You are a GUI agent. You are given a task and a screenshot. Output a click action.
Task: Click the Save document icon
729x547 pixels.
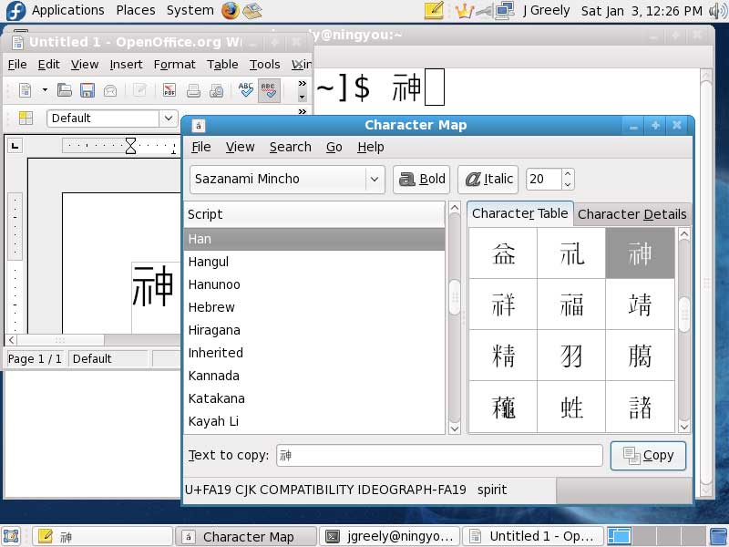(87, 90)
